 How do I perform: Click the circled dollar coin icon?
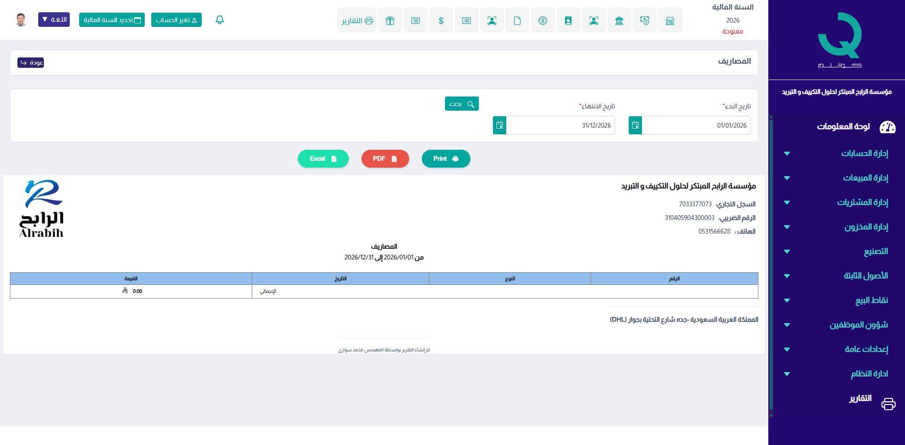tap(543, 20)
